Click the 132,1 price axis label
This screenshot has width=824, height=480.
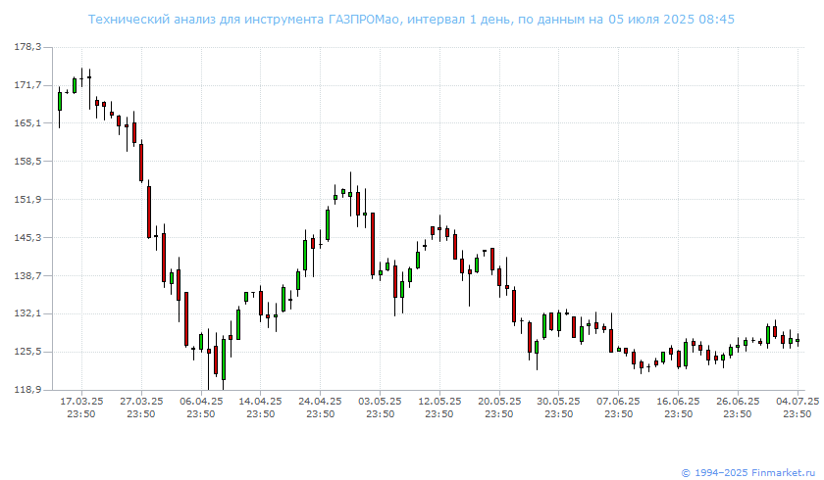tap(27, 313)
